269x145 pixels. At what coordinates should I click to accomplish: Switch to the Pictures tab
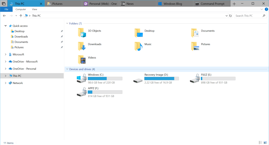coord(63,4)
